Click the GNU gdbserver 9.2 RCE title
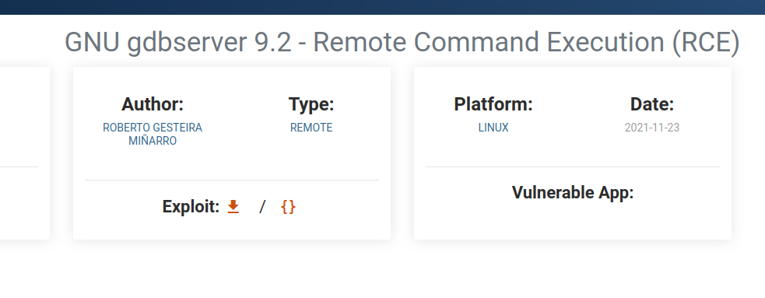This screenshot has height=298, width=765. tap(402, 42)
